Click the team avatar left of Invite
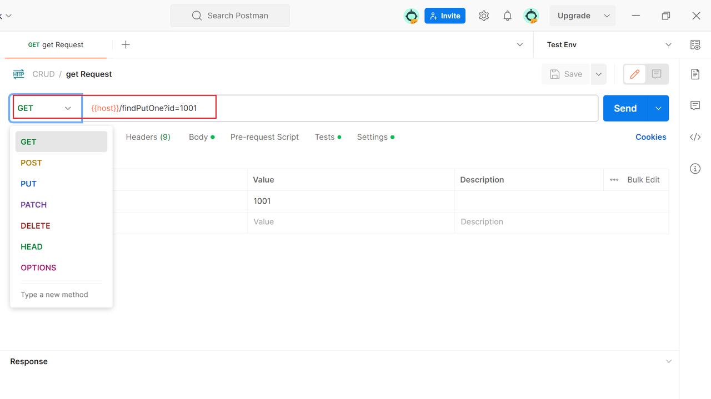The width and height of the screenshot is (711, 399). 411,16
